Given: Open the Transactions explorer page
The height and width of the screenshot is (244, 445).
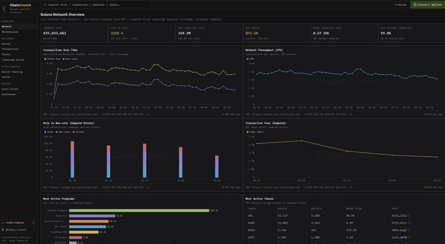Looking at the screenshot, I should [19, 49].
